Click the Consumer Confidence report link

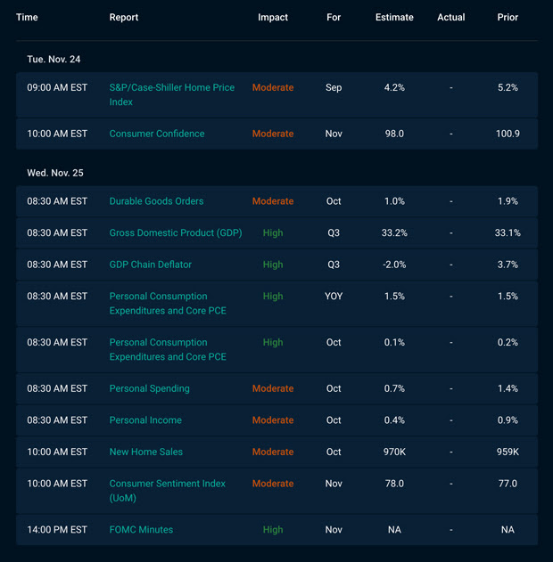[157, 134]
